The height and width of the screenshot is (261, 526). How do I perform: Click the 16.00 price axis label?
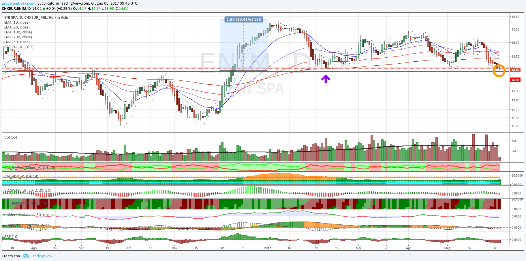(x=515, y=17)
